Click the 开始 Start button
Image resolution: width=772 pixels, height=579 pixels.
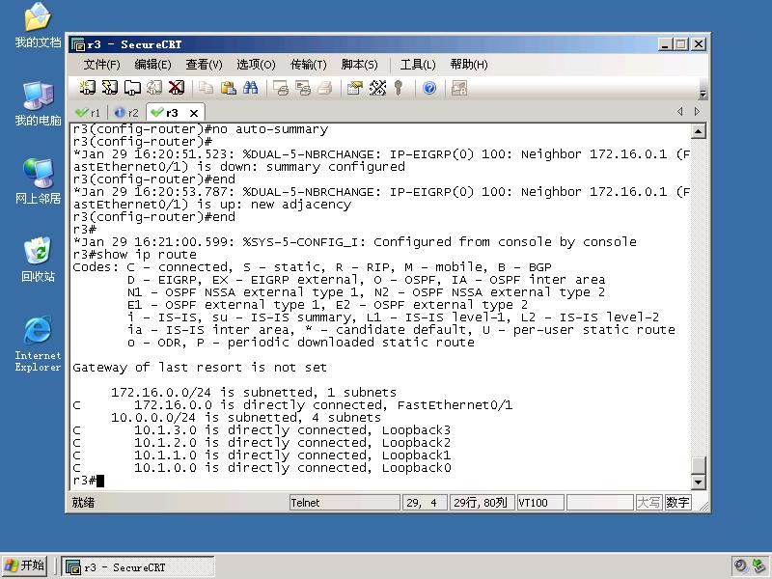(x=25, y=565)
